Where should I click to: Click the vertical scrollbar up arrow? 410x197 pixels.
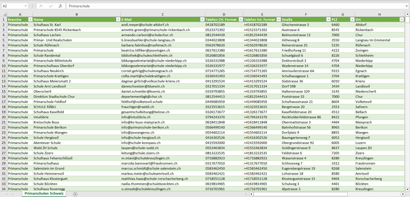pyautogui.click(x=407, y=14)
